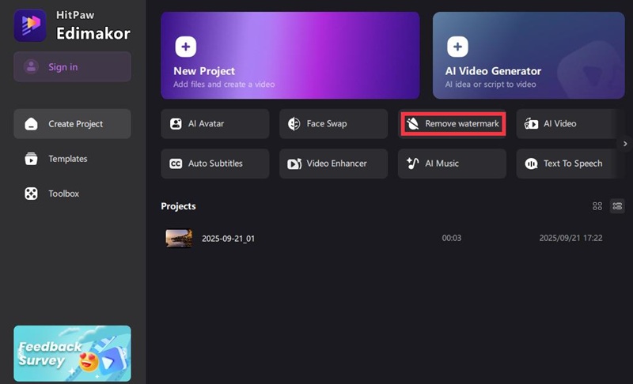Open the Feedback Survey banner
Image resolution: width=633 pixels, height=384 pixels.
[x=72, y=353]
